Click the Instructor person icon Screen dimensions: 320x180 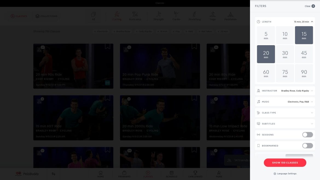258,91
